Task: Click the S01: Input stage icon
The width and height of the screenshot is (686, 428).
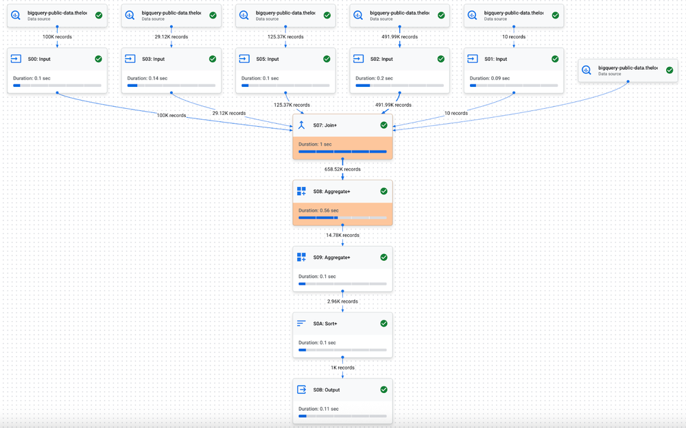Action: click(x=473, y=58)
